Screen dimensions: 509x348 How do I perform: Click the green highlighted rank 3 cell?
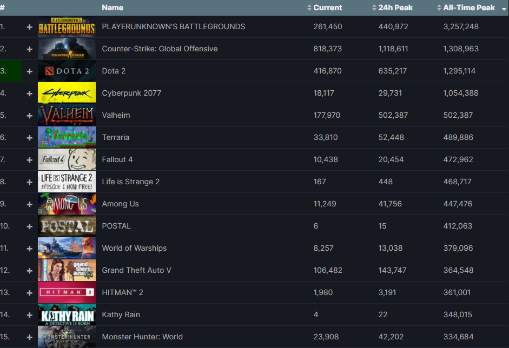click(10, 71)
